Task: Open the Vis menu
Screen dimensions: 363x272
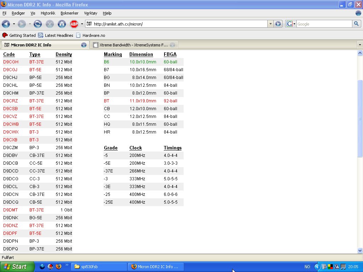Action: (x=33, y=13)
